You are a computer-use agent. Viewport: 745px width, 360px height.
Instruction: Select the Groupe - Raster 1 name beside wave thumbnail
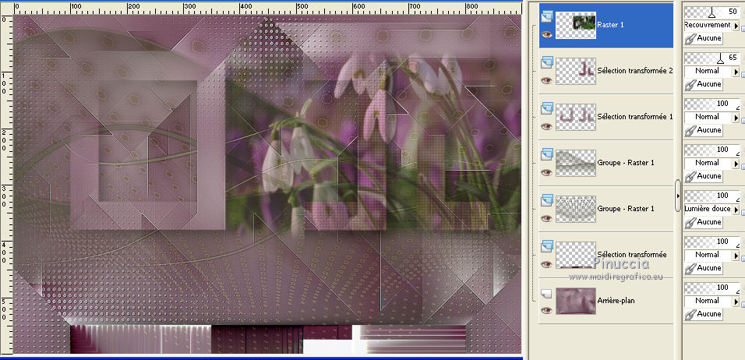(x=626, y=163)
